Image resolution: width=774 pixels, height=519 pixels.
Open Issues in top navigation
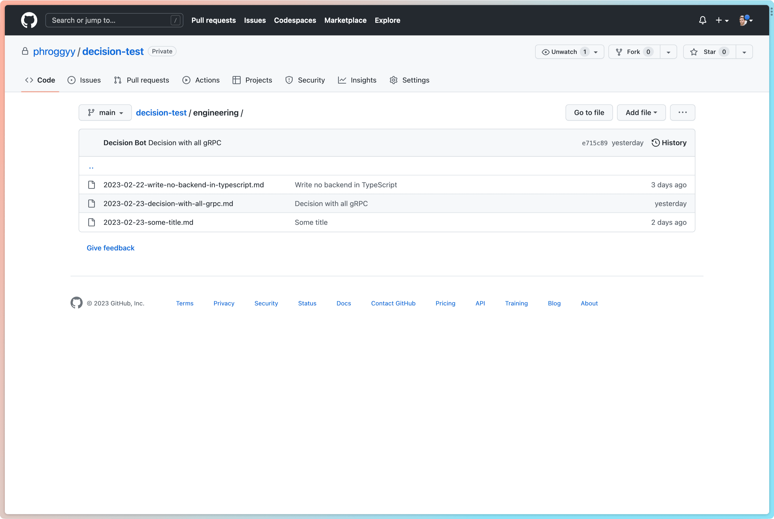tap(255, 20)
